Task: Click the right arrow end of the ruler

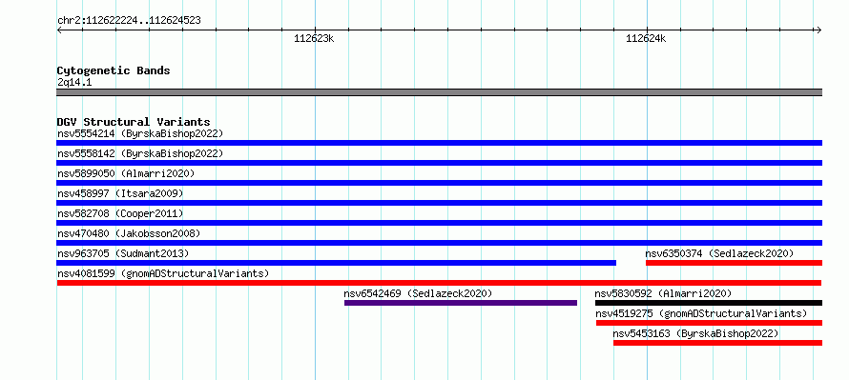Action: pos(818,30)
